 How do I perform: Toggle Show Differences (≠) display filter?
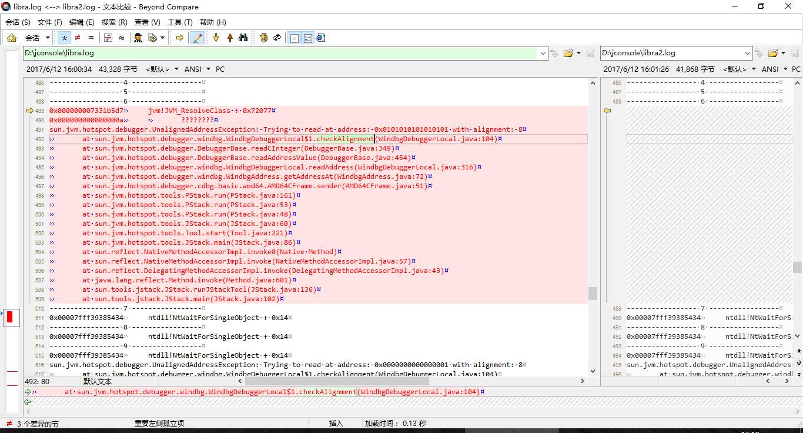point(78,38)
